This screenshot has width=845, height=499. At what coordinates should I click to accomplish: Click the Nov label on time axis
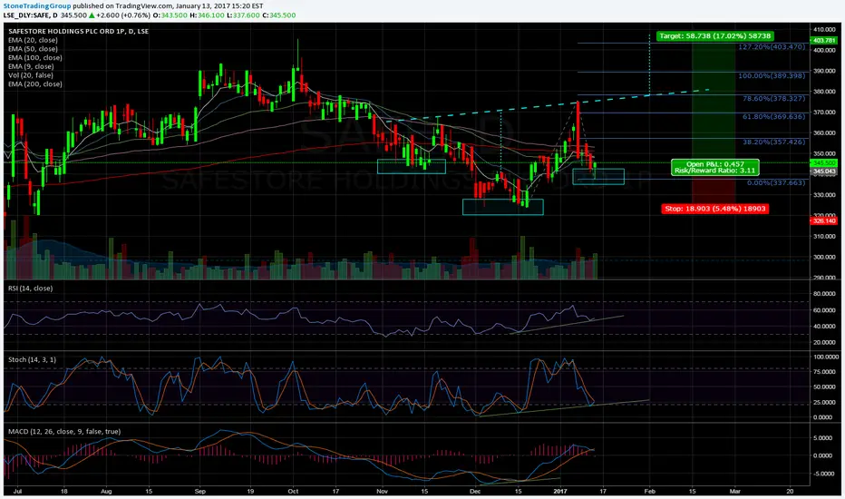(x=382, y=492)
